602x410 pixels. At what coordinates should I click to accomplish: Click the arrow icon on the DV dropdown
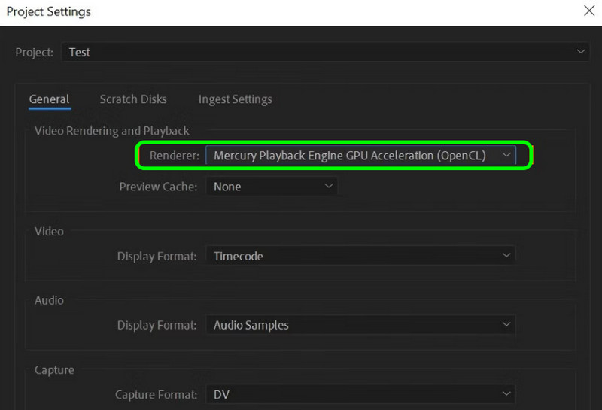[506, 394]
